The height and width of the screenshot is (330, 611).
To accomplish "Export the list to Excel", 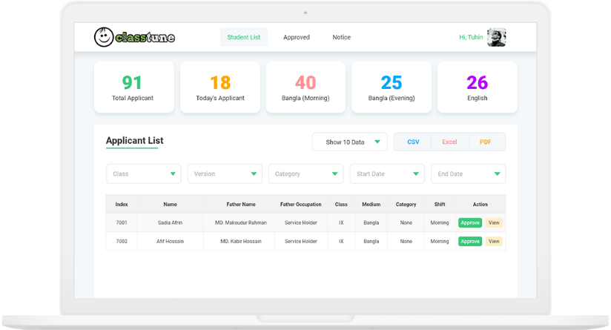I will pyautogui.click(x=449, y=142).
